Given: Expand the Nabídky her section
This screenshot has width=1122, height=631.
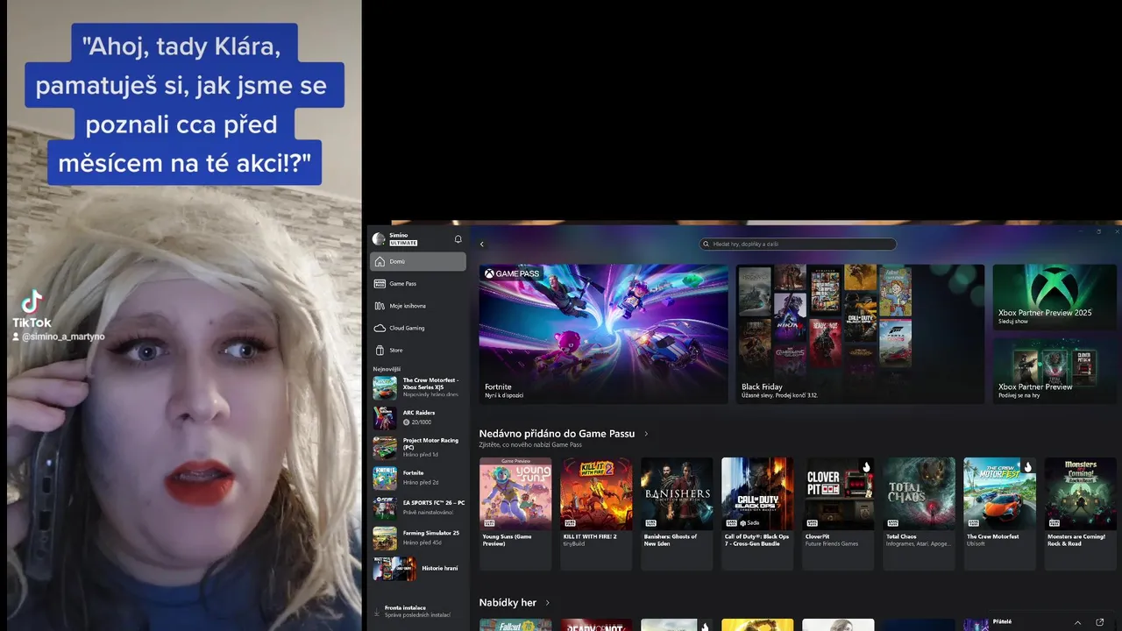Looking at the screenshot, I should click(x=548, y=603).
